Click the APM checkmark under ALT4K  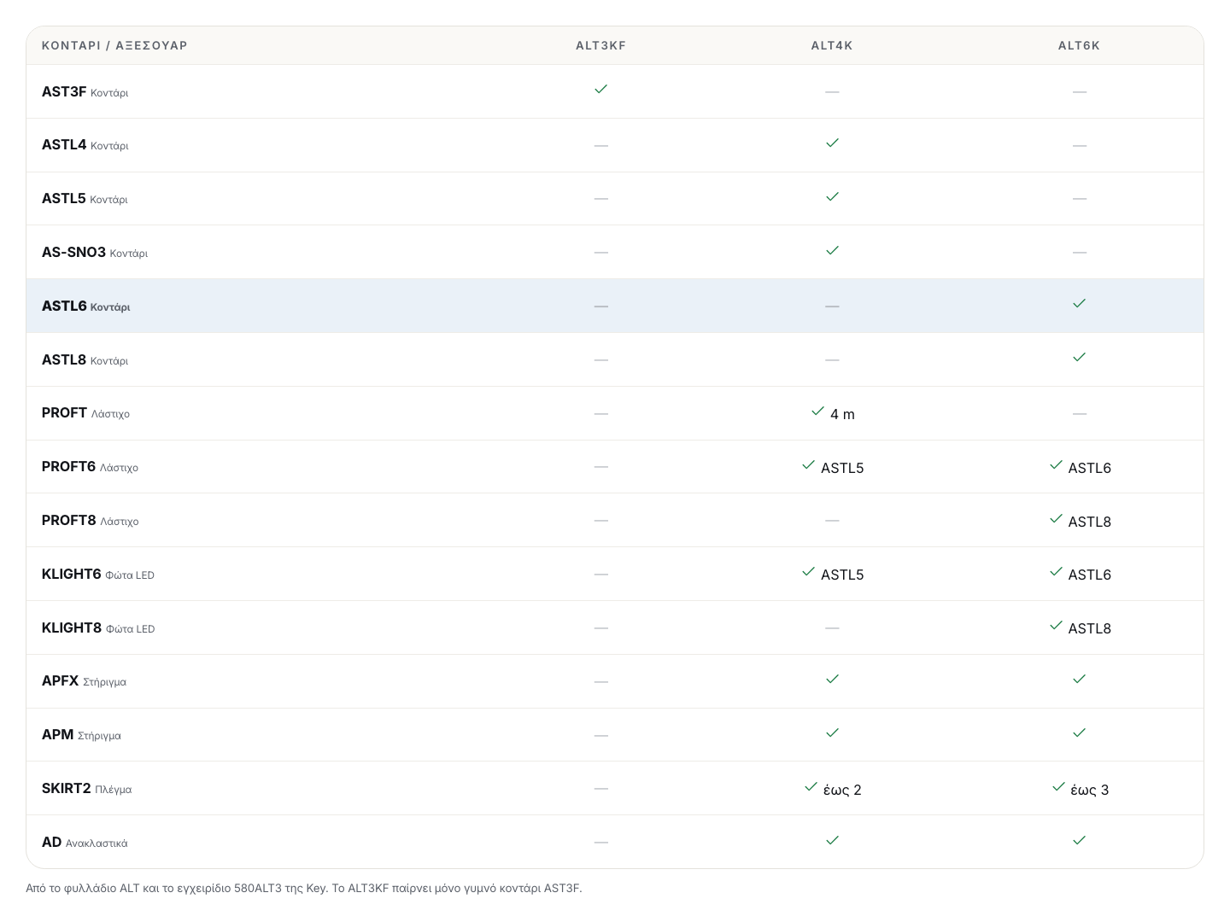832,732
